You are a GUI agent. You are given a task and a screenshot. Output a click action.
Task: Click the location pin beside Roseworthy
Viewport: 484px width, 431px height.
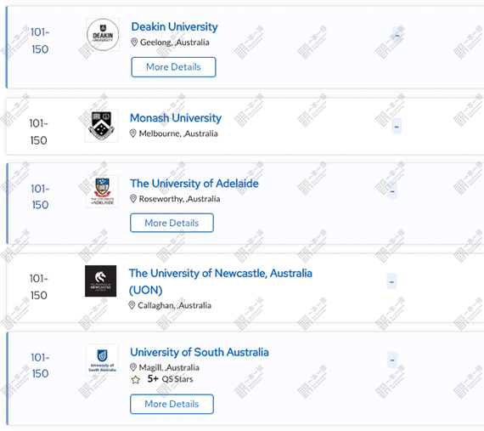click(x=133, y=199)
